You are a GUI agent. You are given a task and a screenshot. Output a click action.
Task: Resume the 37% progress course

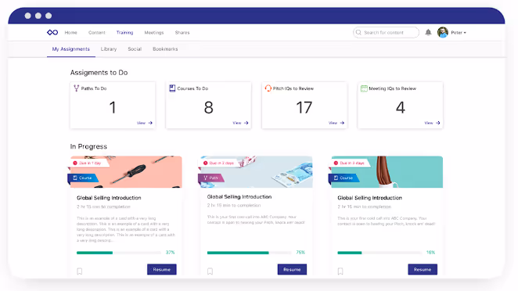(161, 270)
